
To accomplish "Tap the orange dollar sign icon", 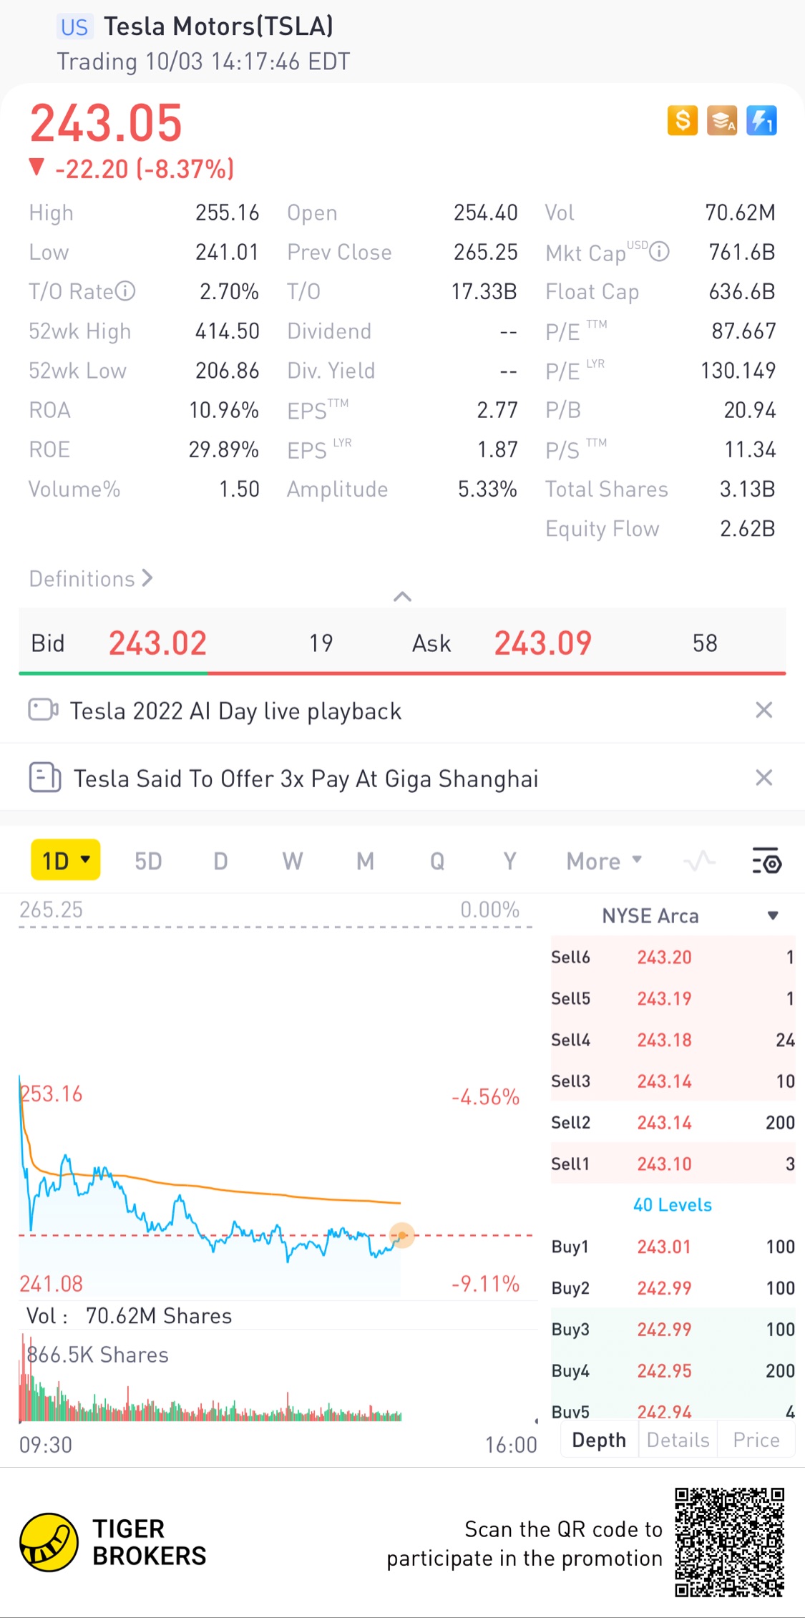I will coord(682,120).
